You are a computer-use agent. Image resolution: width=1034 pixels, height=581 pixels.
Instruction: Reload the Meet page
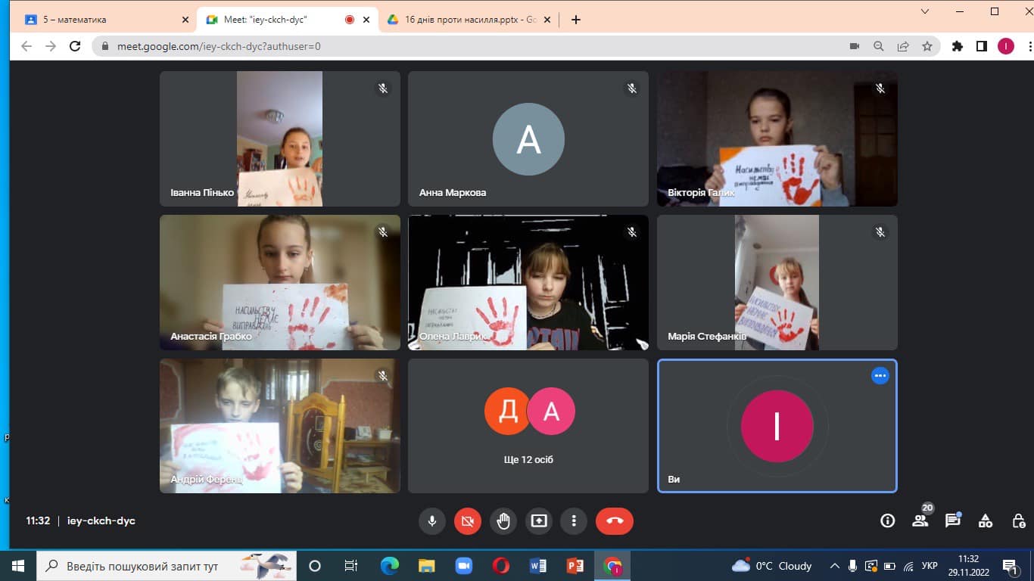pyautogui.click(x=75, y=46)
